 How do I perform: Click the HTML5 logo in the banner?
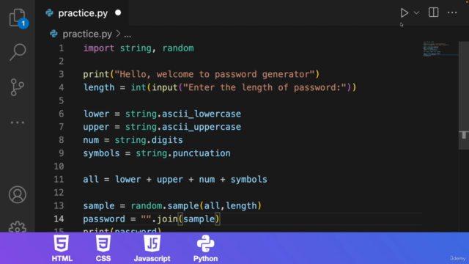[62, 243]
